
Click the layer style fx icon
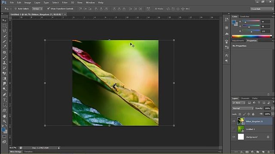(x=241, y=152)
